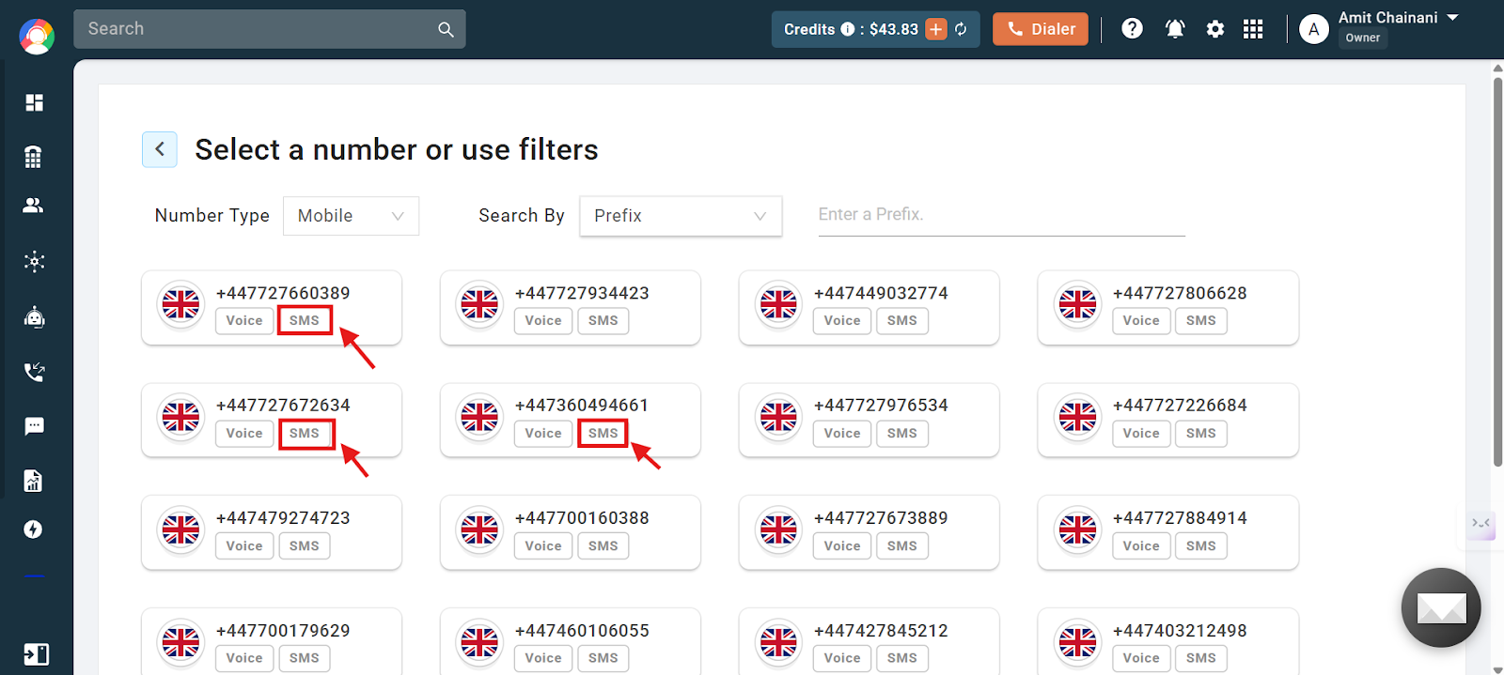The height and width of the screenshot is (675, 1504).
Task: Refresh the credits balance
Action: click(961, 29)
